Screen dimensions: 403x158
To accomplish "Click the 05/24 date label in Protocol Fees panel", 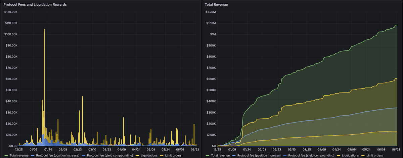I will click(166, 150).
